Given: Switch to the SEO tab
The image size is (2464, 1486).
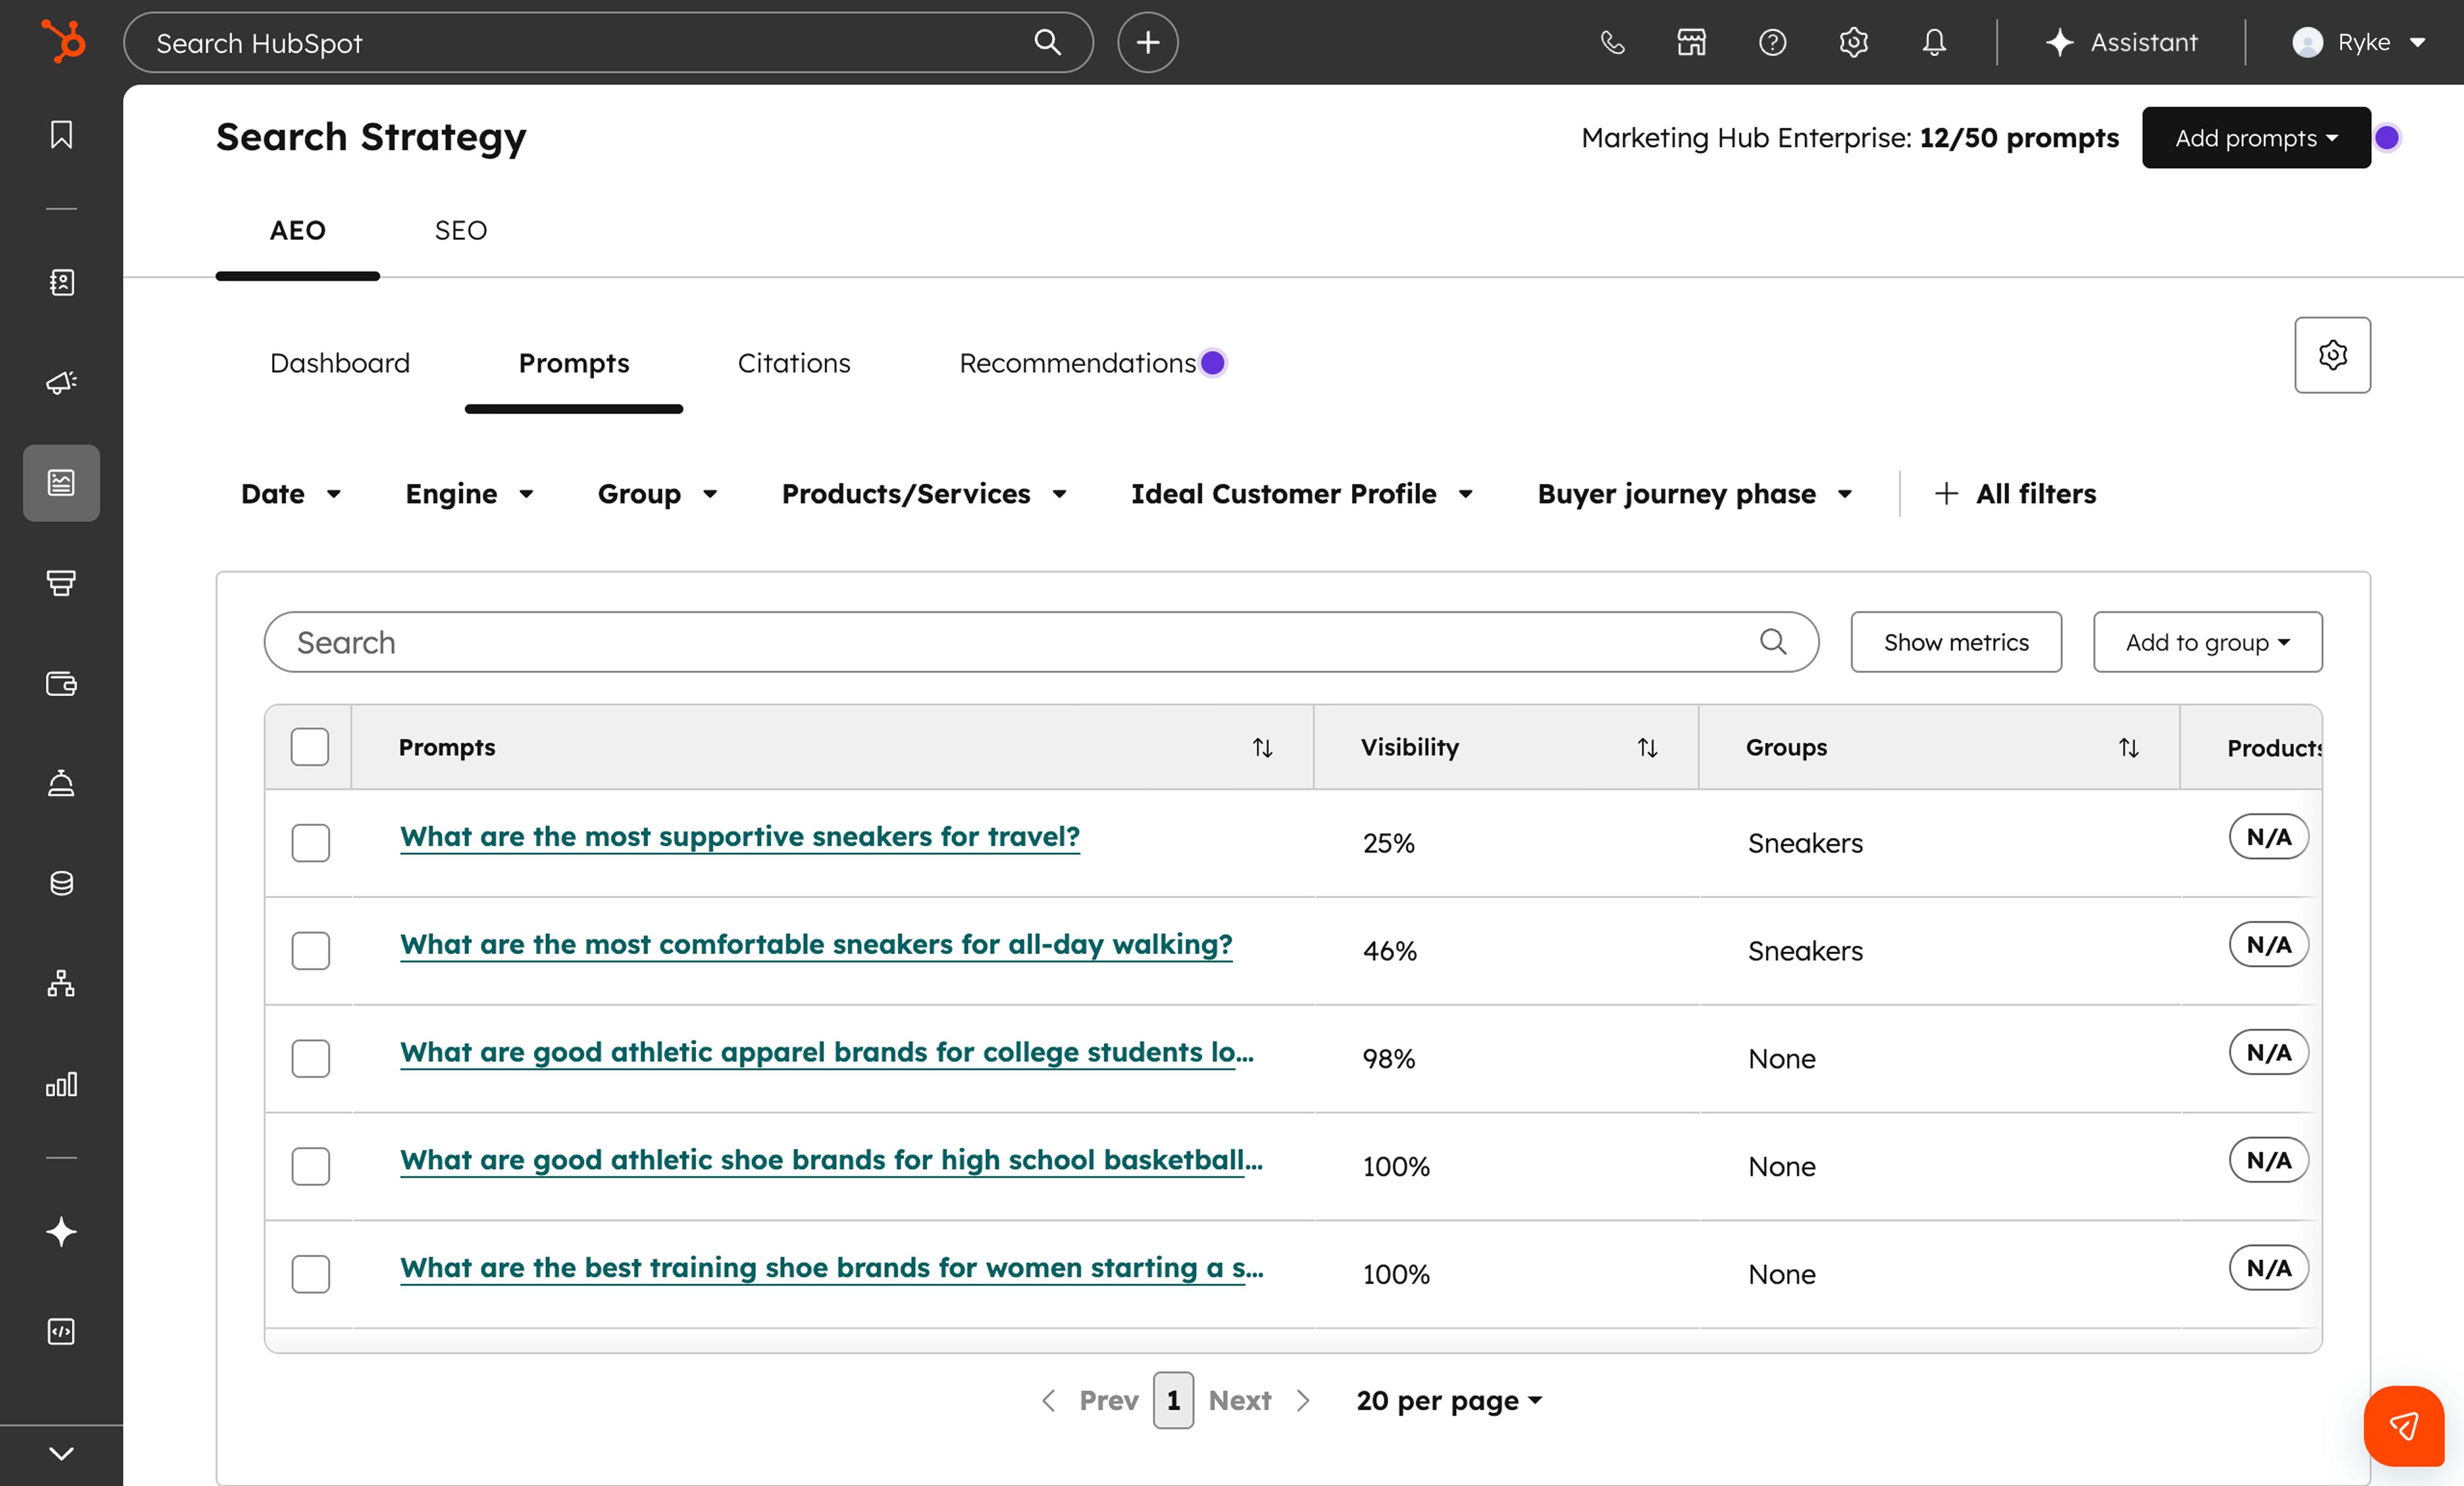Looking at the screenshot, I should [460, 230].
